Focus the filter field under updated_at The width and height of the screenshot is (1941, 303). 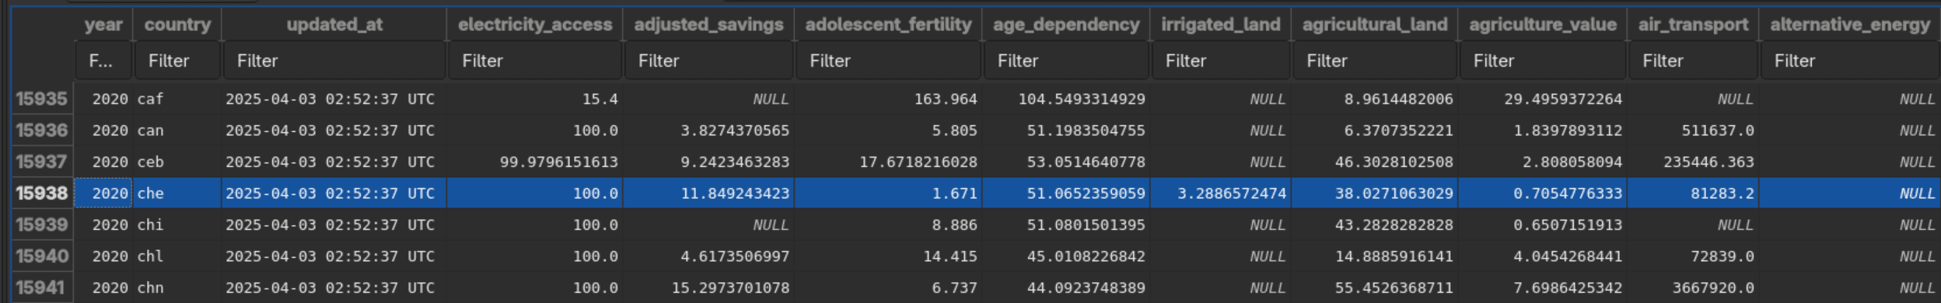click(334, 61)
